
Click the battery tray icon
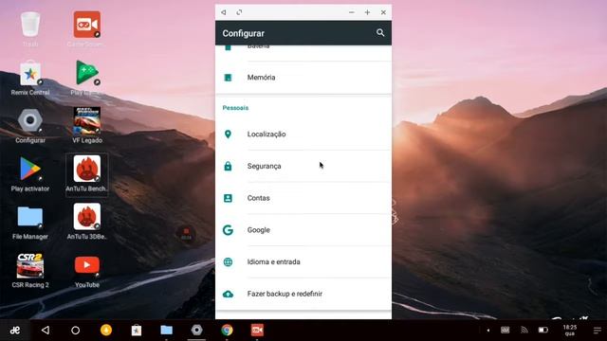543,330
